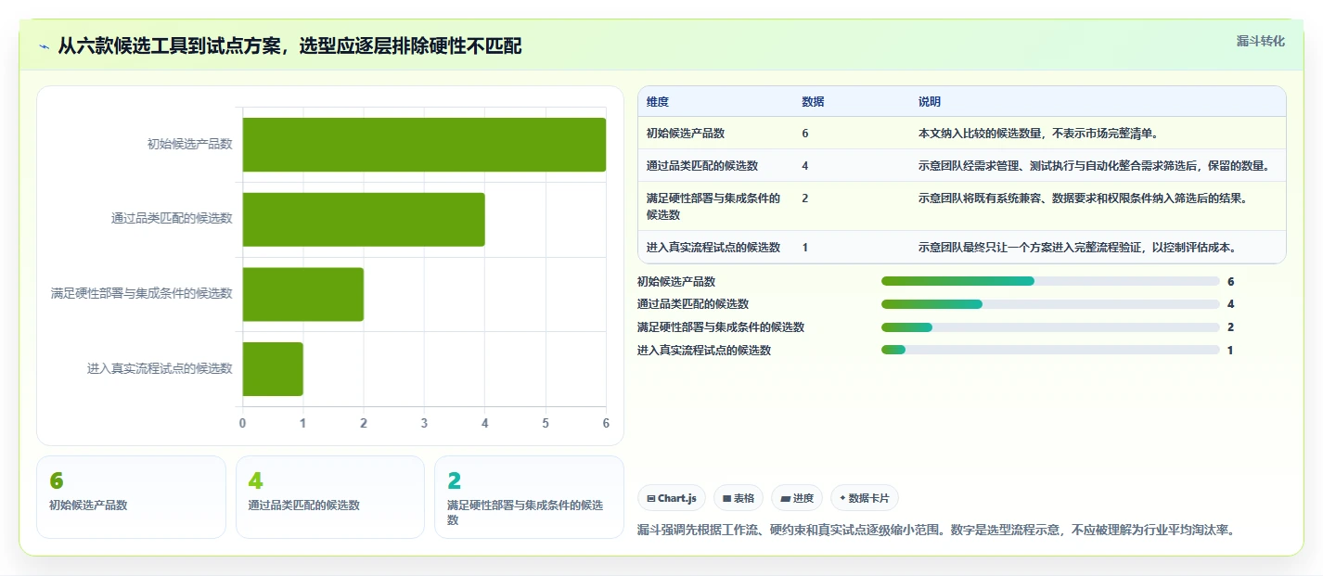Click the 数据 table column header
Viewport: 1323px width, 576px height.
(x=813, y=102)
